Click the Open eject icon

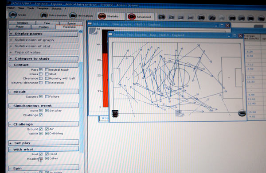click(x=13, y=15)
